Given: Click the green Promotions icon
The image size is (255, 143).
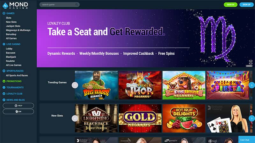Looking at the screenshot, I should pos(4,81).
